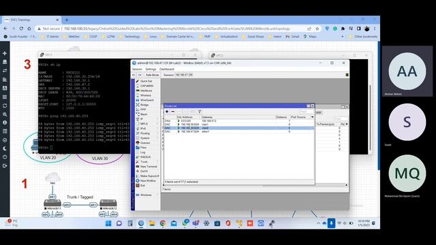Expand the Routing submenu in Winbox
Image resolution: width=436 pixels, height=245 pixels.
147,133
